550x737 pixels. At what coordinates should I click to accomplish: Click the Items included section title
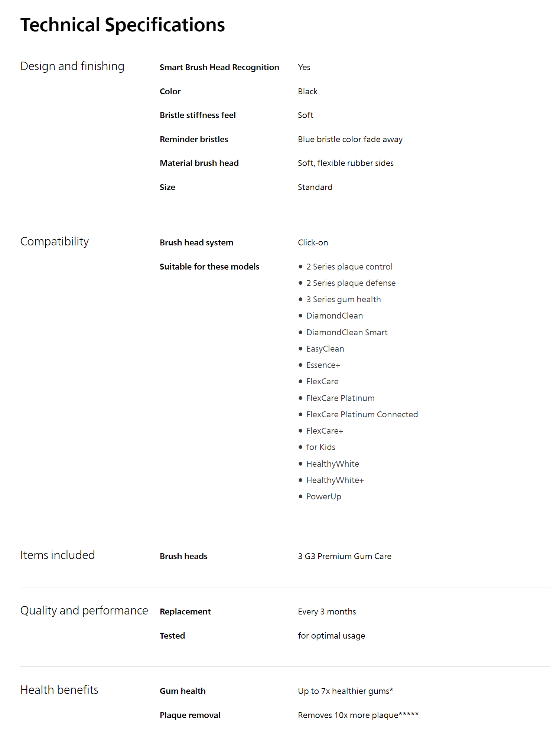coord(58,555)
